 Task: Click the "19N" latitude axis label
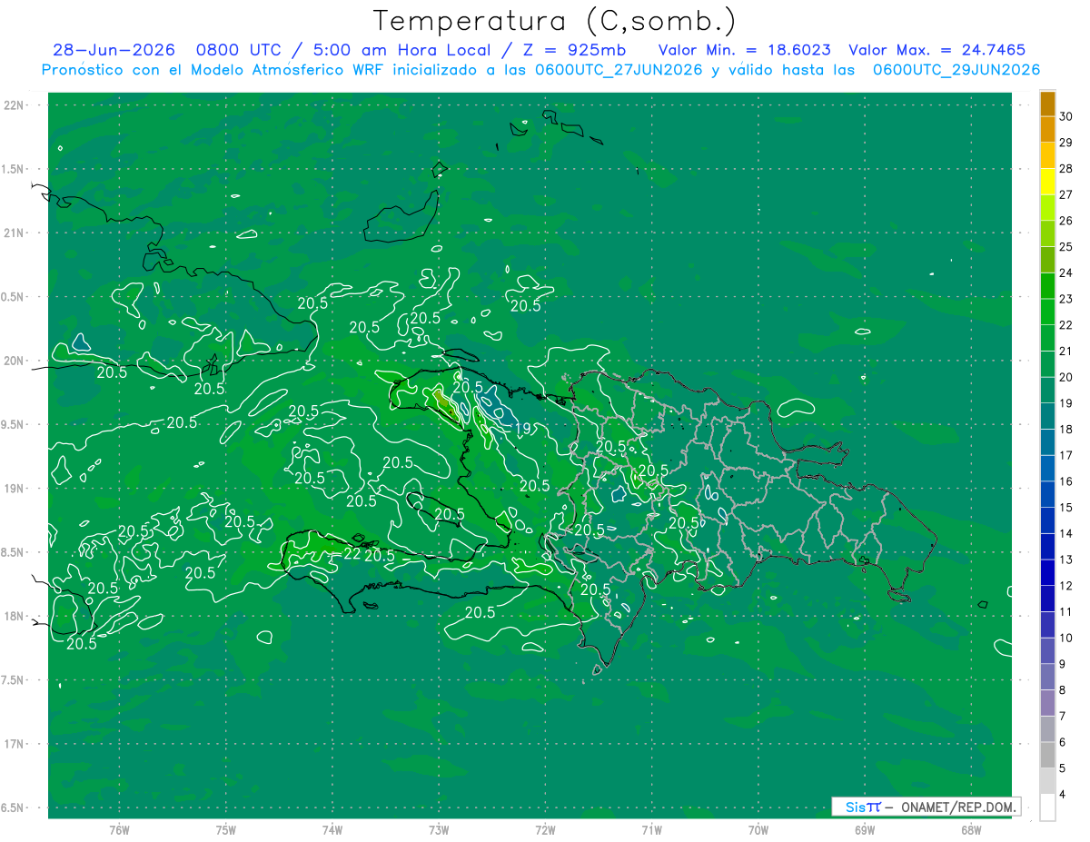[x=13, y=489]
